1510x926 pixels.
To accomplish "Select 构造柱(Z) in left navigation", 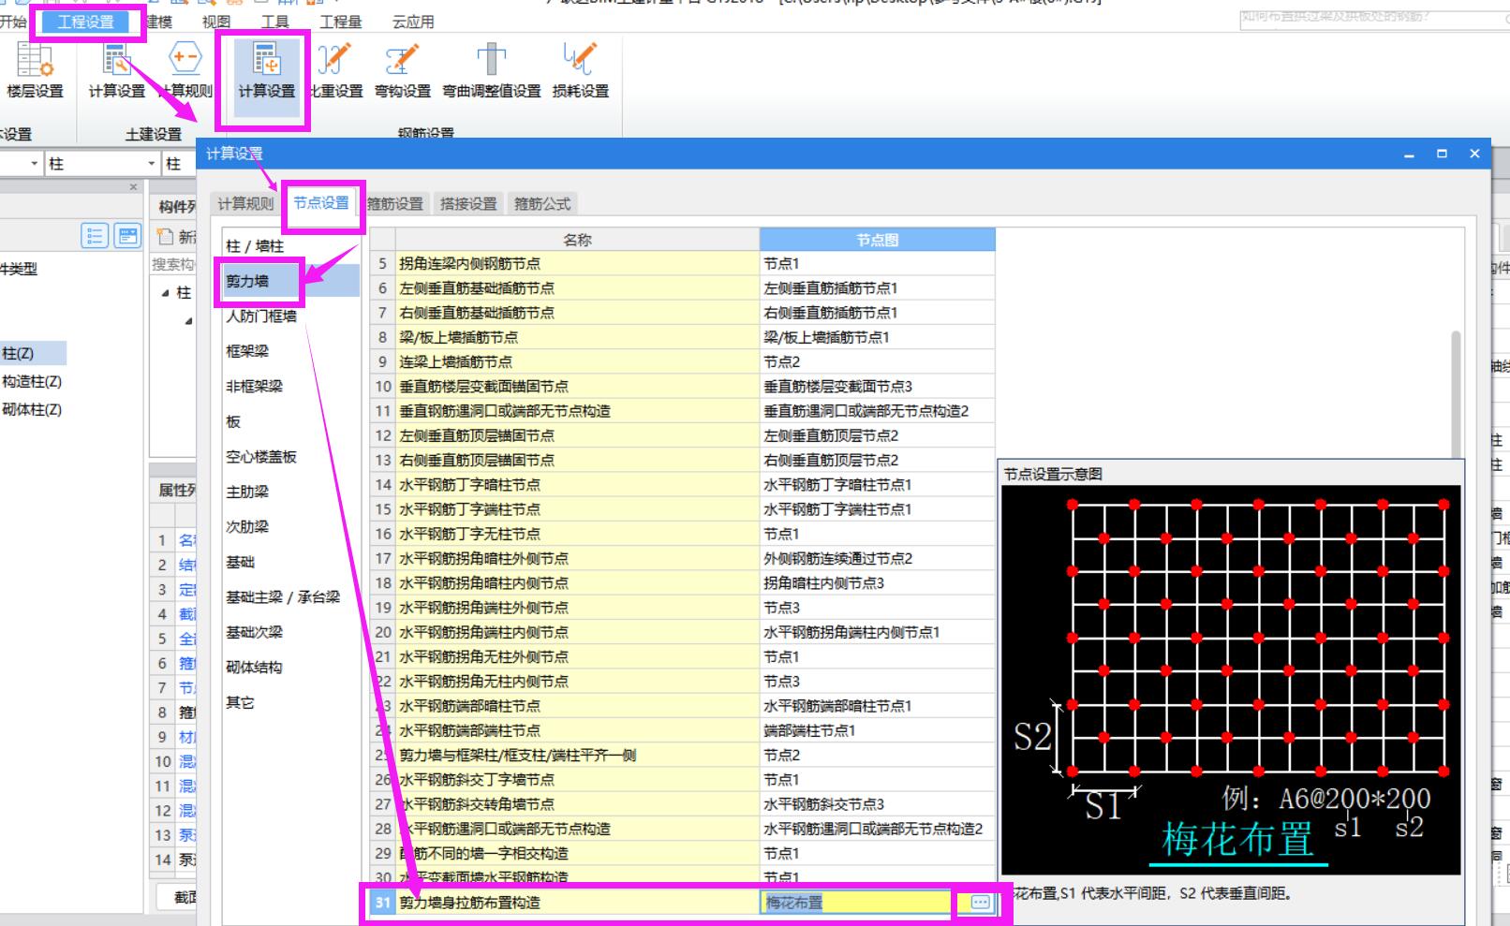I will point(32,381).
